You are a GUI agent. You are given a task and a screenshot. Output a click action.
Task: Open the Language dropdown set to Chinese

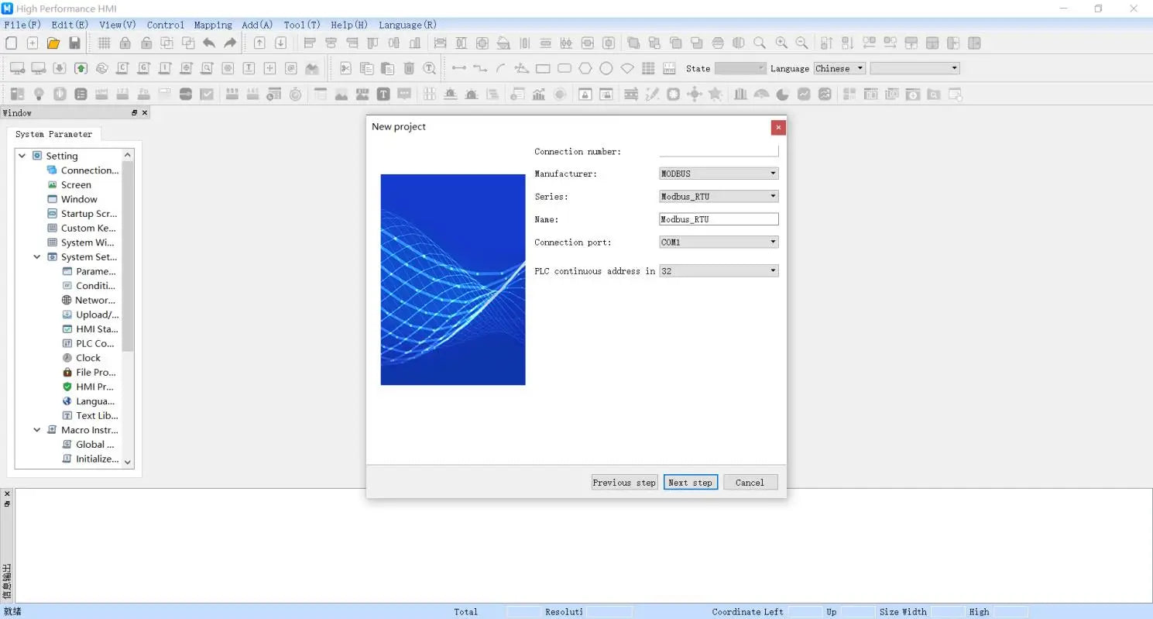coord(839,69)
